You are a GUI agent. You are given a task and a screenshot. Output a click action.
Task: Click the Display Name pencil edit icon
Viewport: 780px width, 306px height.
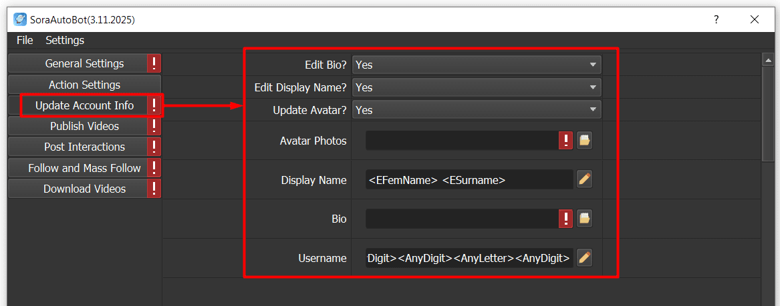click(x=585, y=179)
